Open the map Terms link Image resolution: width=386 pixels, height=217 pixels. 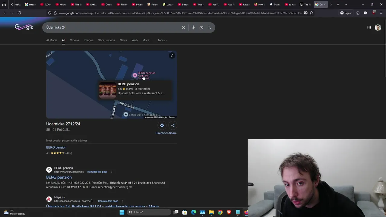tap(172, 117)
